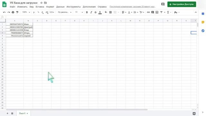Open the comment history icon
This screenshot has width=206, height=116.
click(163, 4)
